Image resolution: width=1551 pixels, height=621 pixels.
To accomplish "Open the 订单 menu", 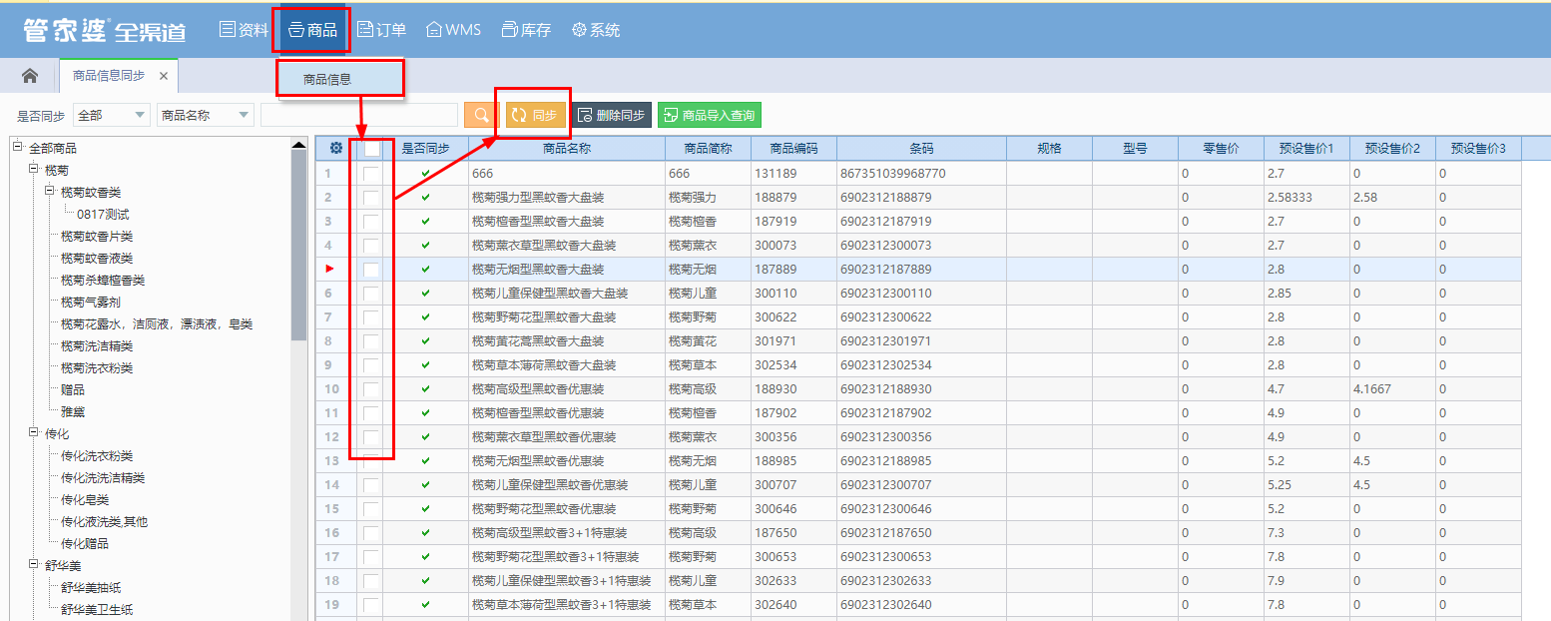I will click(x=381, y=30).
